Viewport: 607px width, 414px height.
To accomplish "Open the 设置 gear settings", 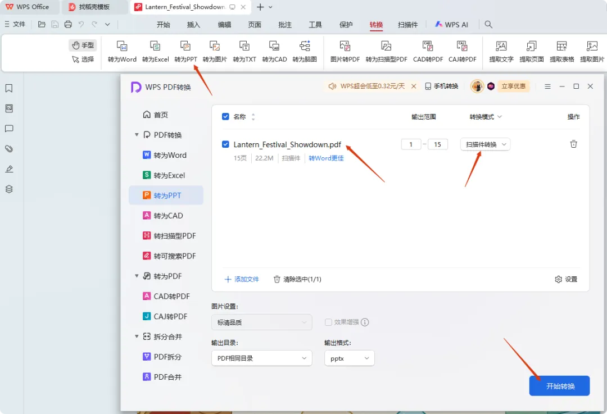I will pyautogui.click(x=566, y=279).
